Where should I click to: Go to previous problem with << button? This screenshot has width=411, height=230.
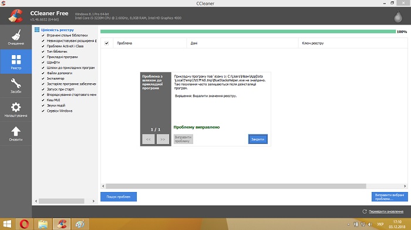149,139
